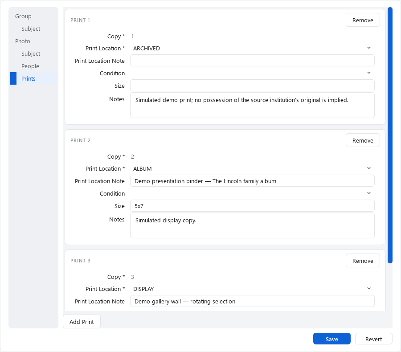The width and height of the screenshot is (401, 352).
Task: Open Print 3 Print Location dropdown showing DISPLAY
Action: (x=252, y=289)
